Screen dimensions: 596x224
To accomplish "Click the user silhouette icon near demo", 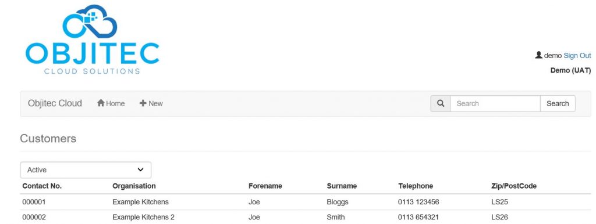I will click(x=538, y=55).
